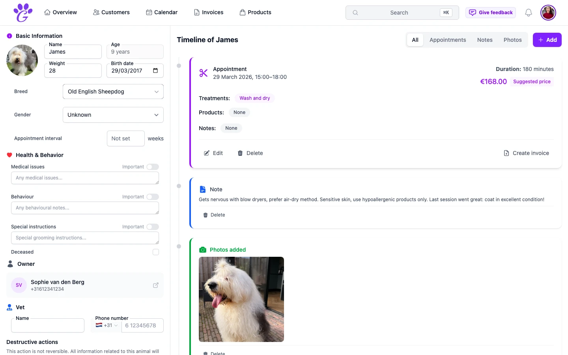The height and width of the screenshot is (355, 568).
Task: Click the scissors appointment icon
Action: coord(203,73)
